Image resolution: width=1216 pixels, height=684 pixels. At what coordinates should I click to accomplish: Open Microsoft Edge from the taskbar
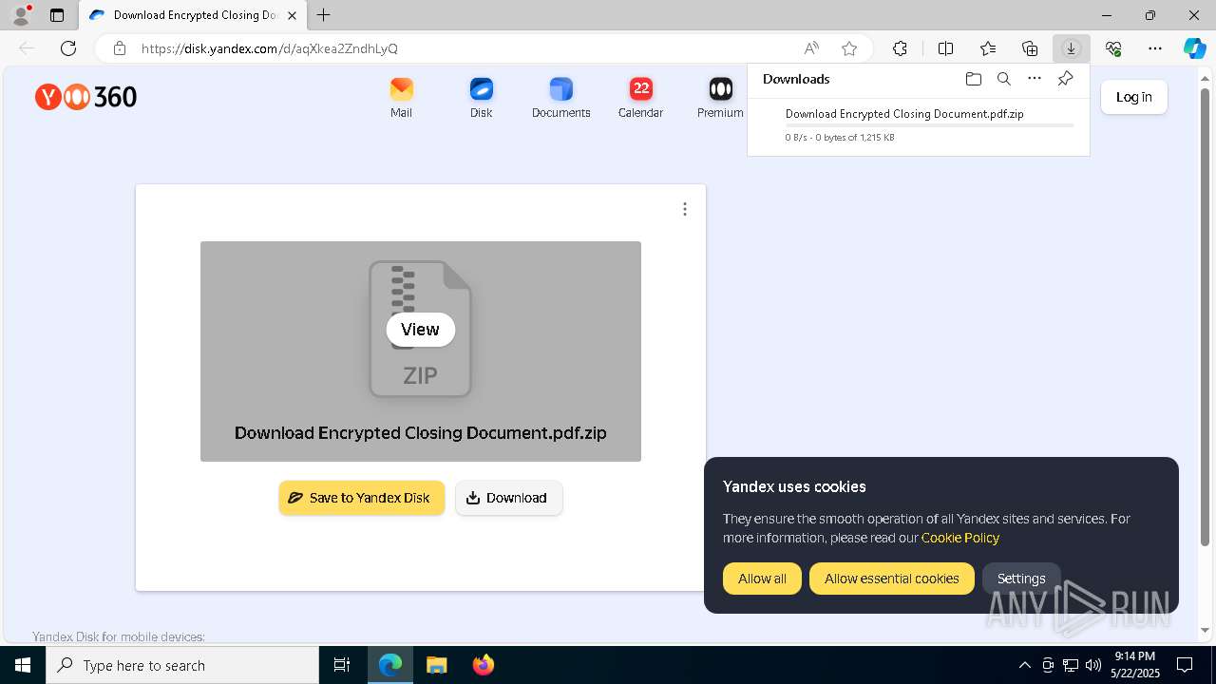tap(390, 665)
